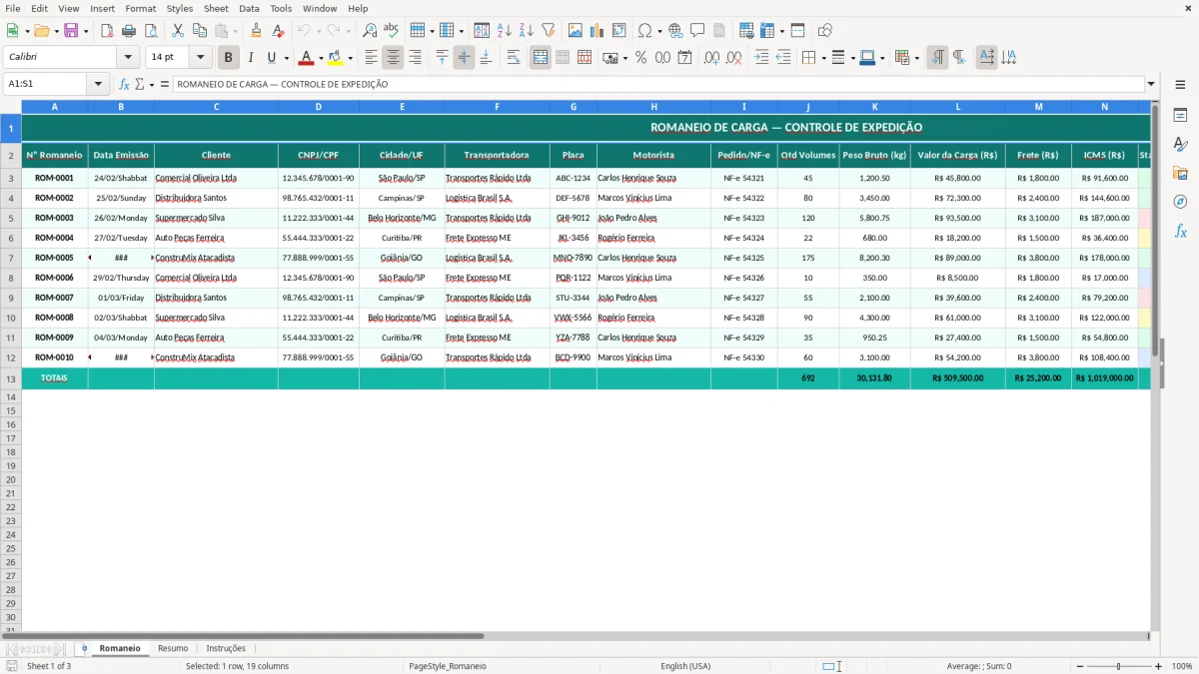
Task: Open the 14 pt font size dropdown
Action: pyautogui.click(x=201, y=58)
